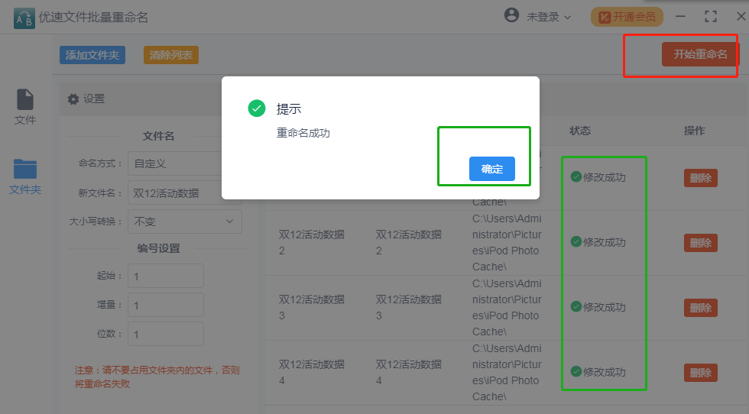Image resolution: width=749 pixels, height=414 pixels.
Task: Click the red 注意 warning note
Action: tap(157, 377)
